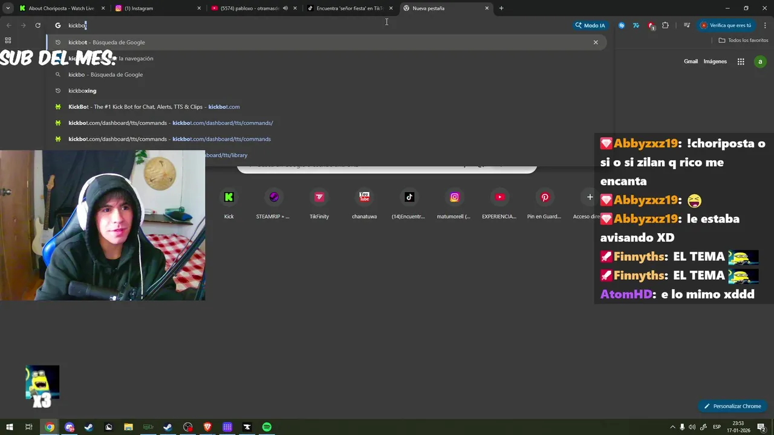Viewport: 774px width, 435px height.
Task: Show hidden system tray icons
Action: click(x=672, y=427)
